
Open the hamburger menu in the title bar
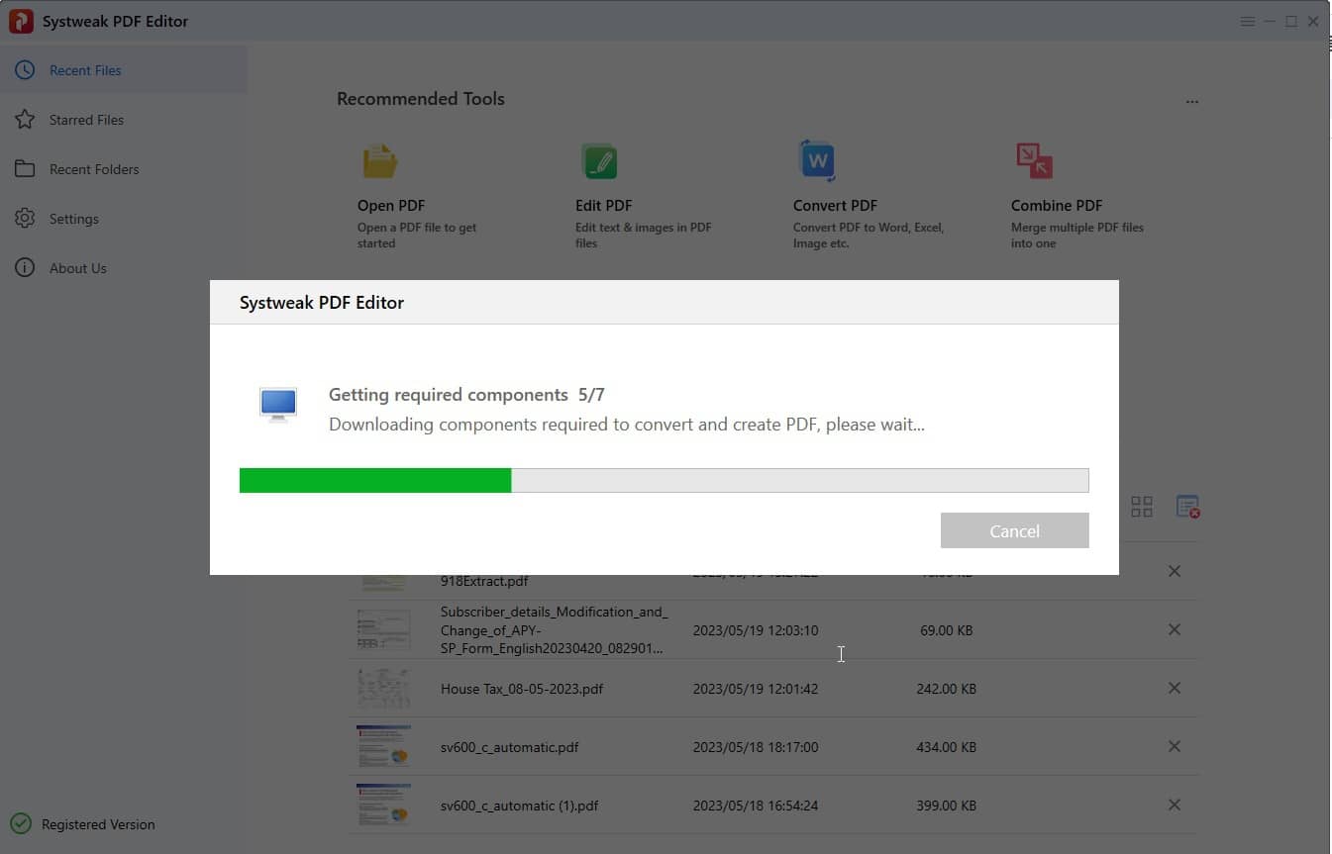1247,21
